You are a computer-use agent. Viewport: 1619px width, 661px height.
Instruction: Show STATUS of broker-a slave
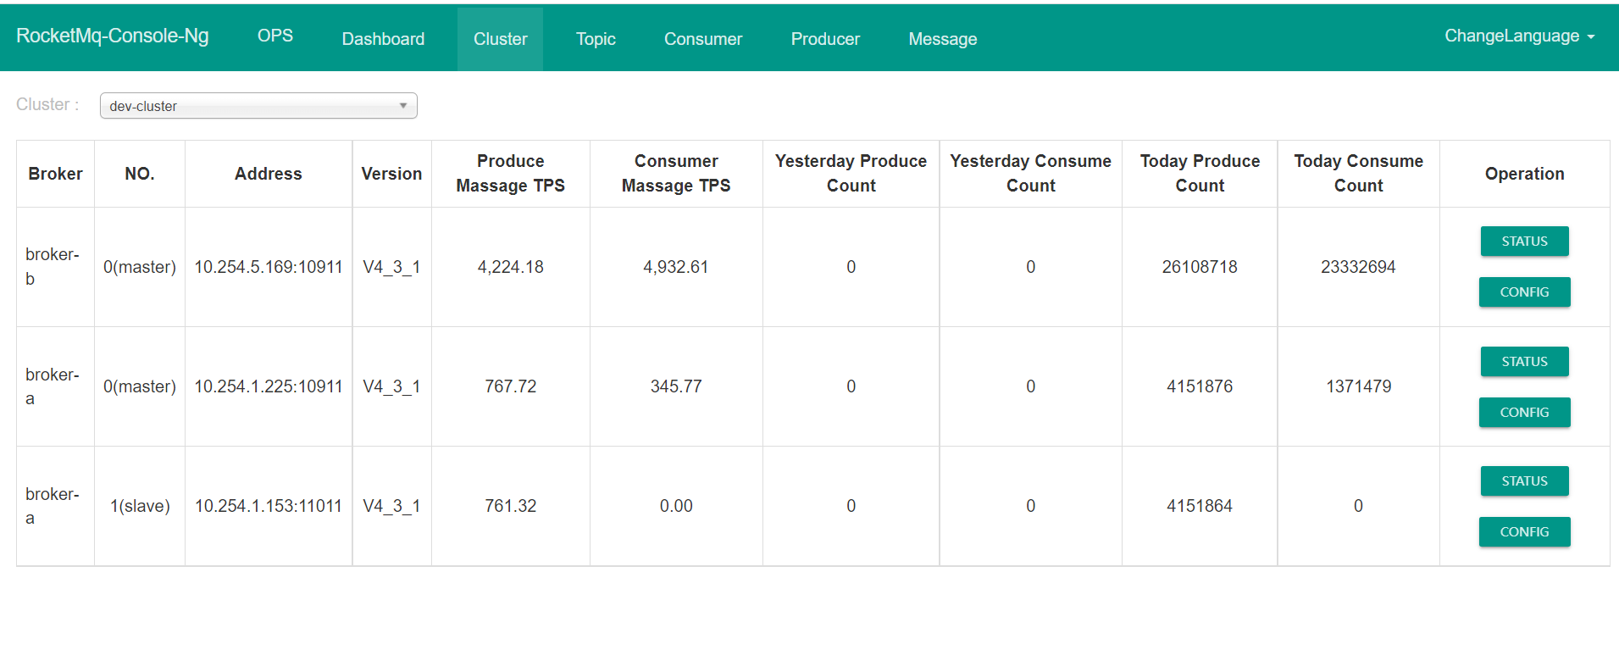1524,481
